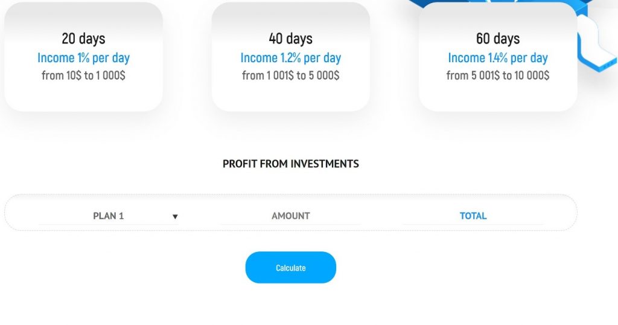Screen dimensions: 618x325
Task: Click 'Income 1.4% per day' text
Action: tap(498, 58)
